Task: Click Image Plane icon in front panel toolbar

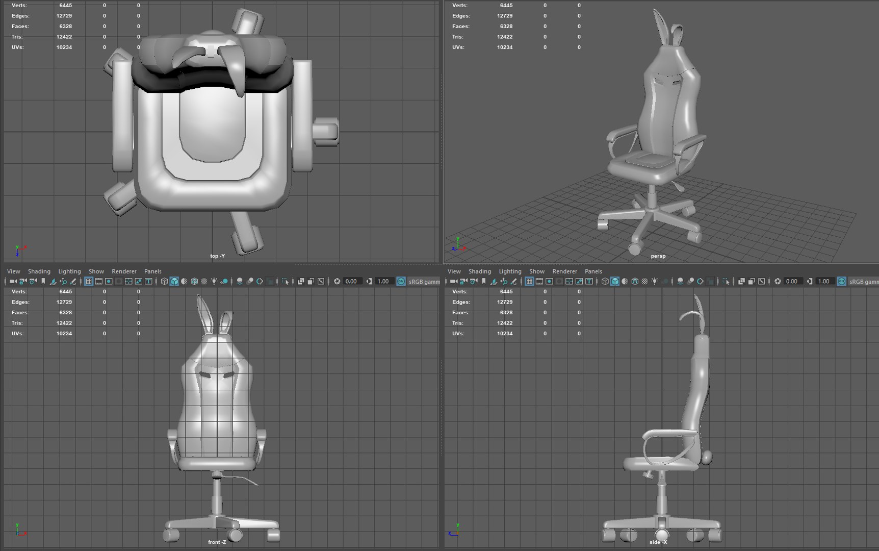Action: [53, 281]
